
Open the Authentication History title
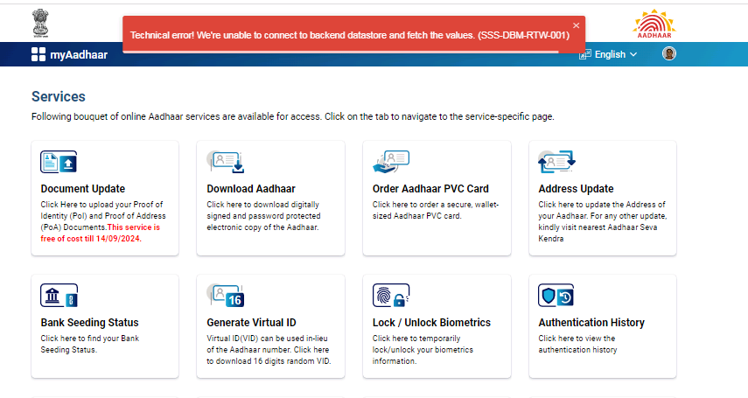point(591,323)
